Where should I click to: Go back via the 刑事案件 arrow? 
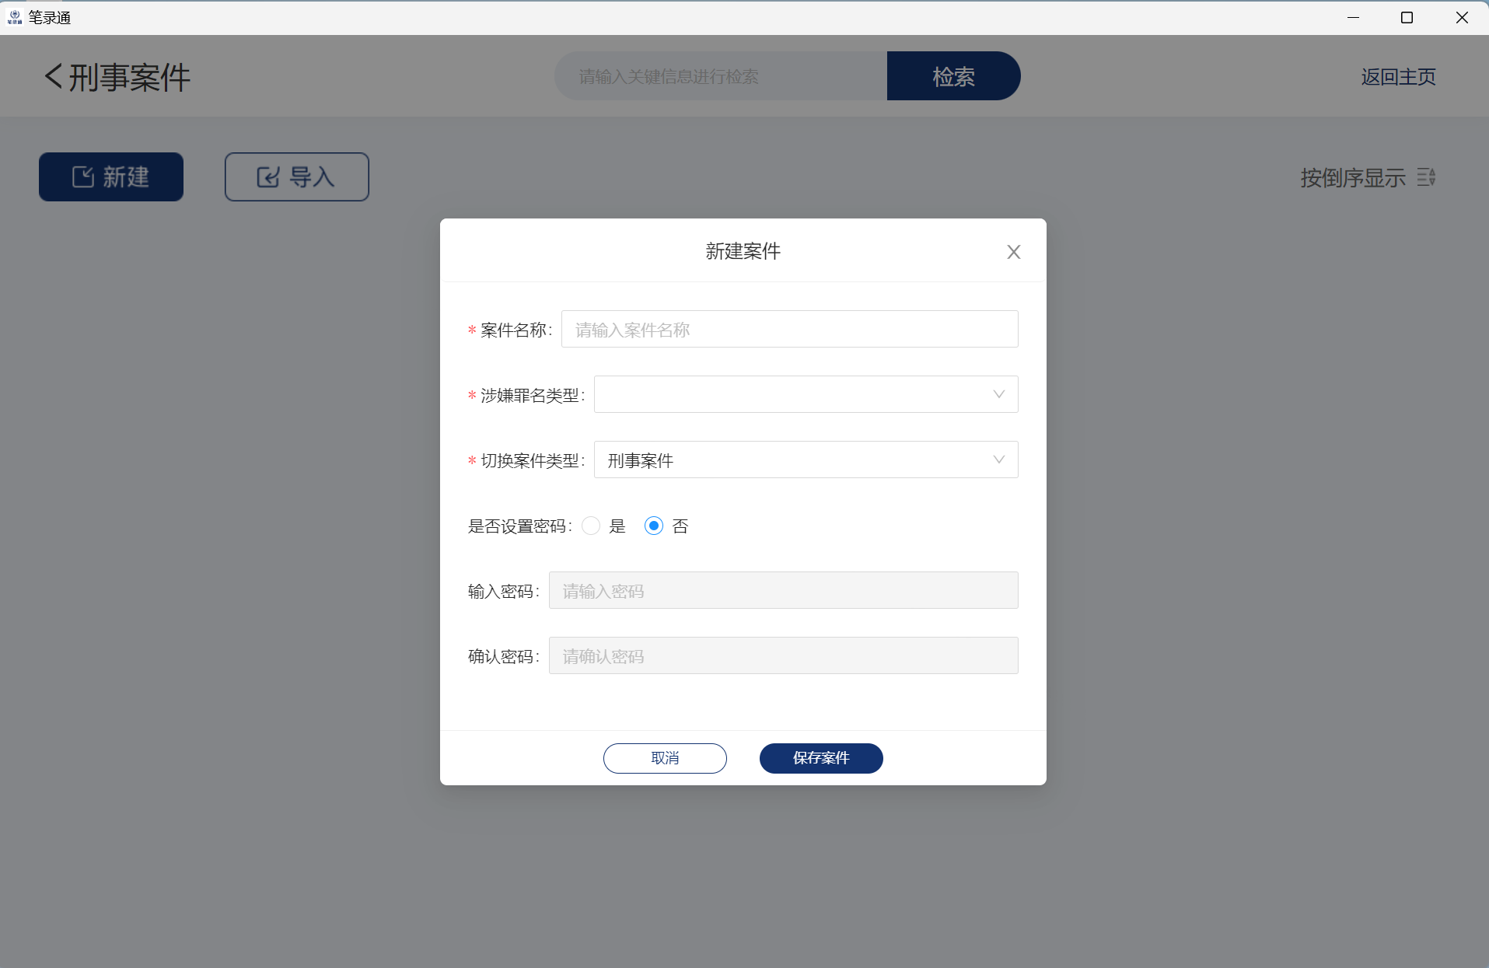53,76
